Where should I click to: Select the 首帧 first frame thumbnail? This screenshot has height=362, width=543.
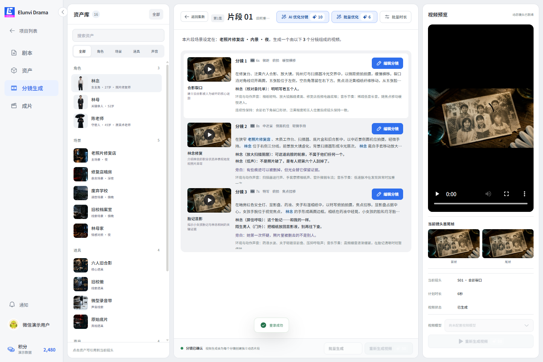[x=454, y=243]
